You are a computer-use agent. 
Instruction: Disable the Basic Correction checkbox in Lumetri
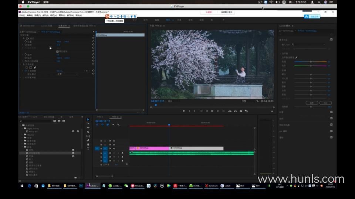click(x=331, y=39)
